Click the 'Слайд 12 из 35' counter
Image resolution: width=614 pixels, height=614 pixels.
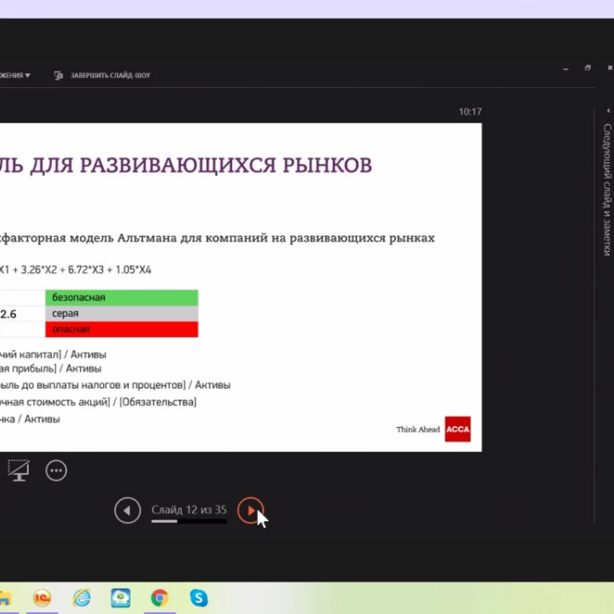click(189, 509)
